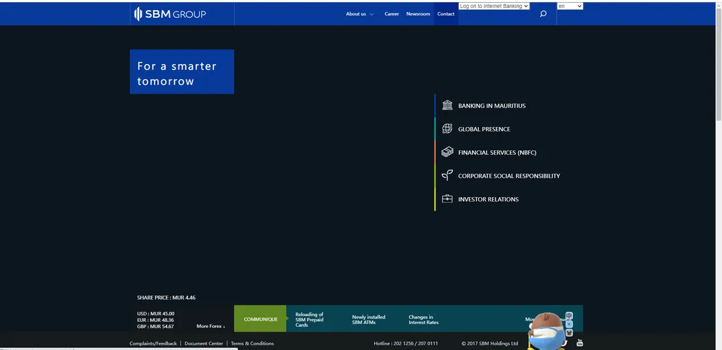Click the For a smarter tomorrow banner
Image resolution: width=722 pixels, height=350 pixels.
[182, 71]
